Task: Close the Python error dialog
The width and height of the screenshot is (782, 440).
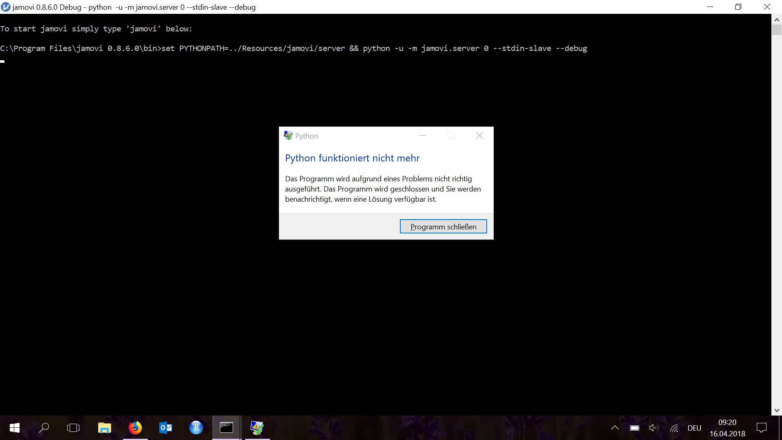Action: point(479,136)
